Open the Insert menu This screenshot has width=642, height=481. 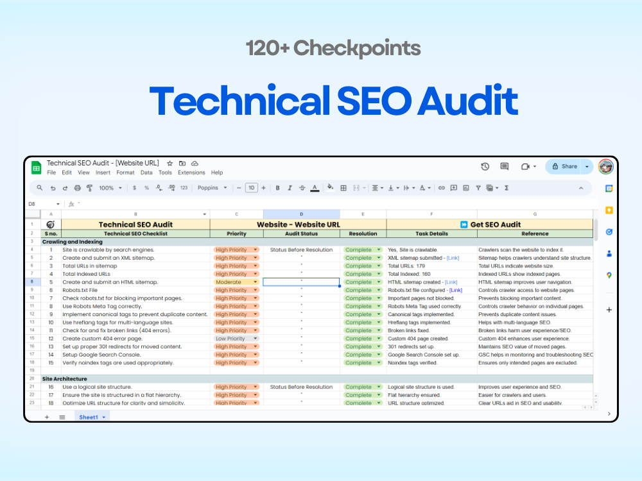(103, 173)
